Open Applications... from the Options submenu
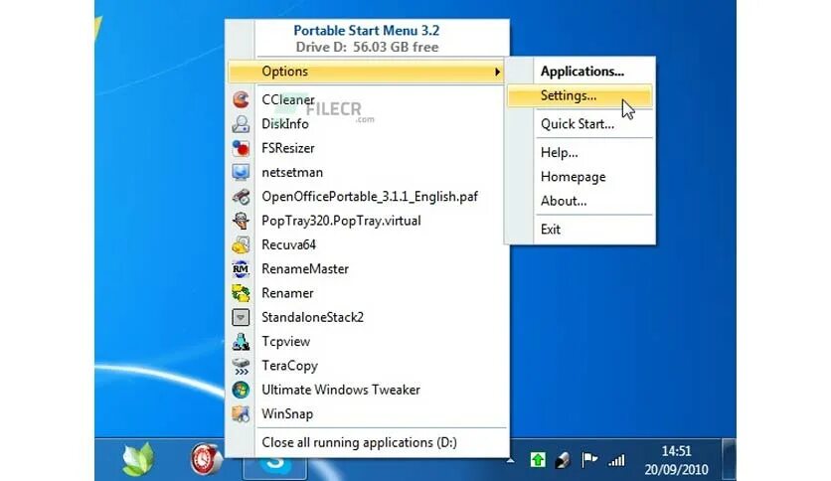 [x=582, y=72]
